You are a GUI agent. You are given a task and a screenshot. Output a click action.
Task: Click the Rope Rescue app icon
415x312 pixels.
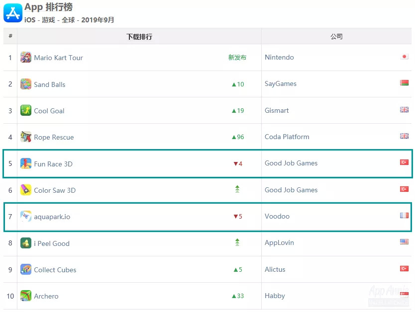click(26, 137)
